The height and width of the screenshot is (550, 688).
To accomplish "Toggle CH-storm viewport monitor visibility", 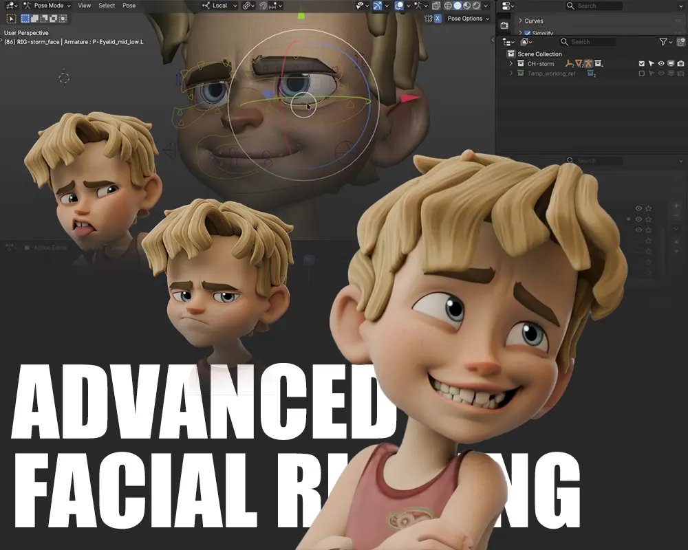I will (x=671, y=64).
